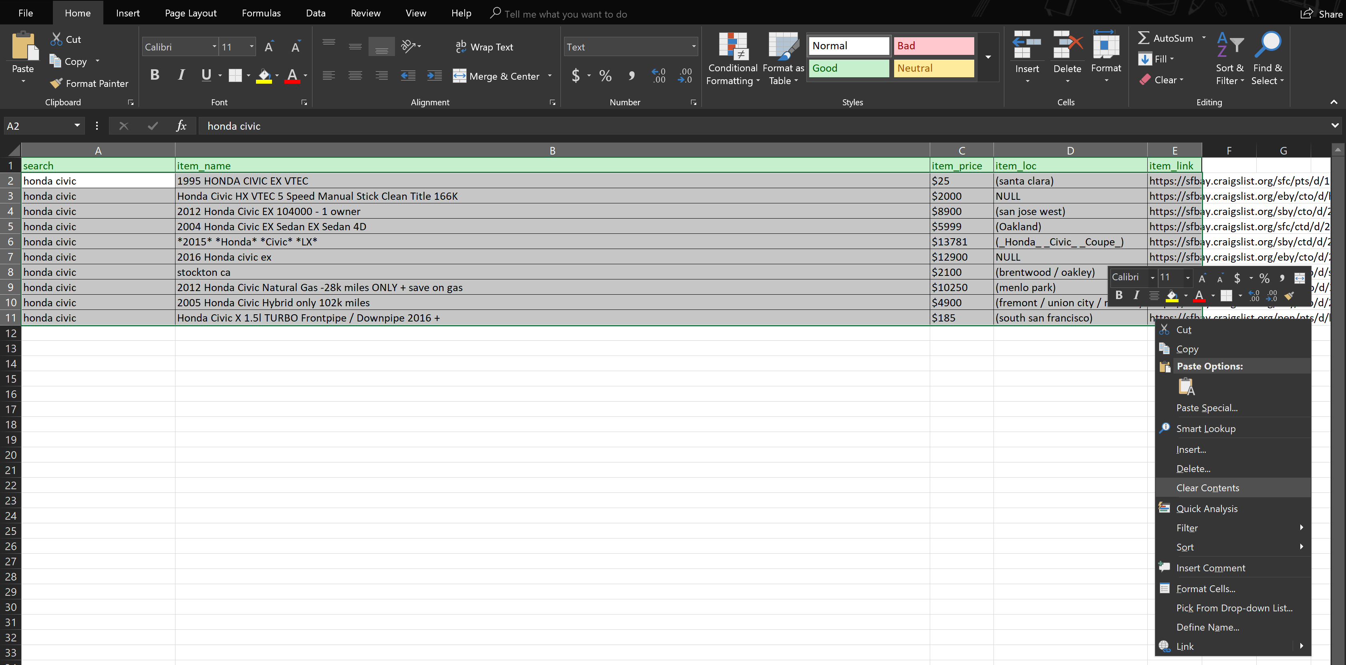Toggle Wrap Text
1346x665 pixels.
pyautogui.click(x=484, y=47)
